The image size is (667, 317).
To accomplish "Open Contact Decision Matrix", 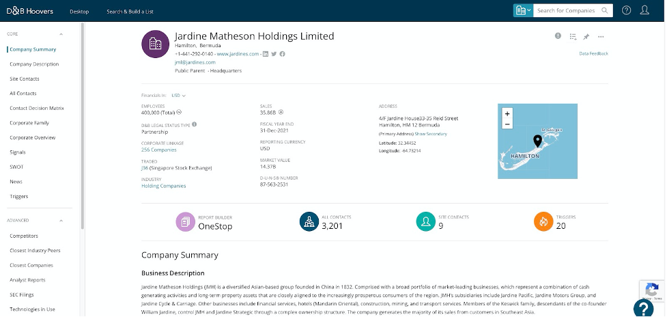I will [x=37, y=108].
